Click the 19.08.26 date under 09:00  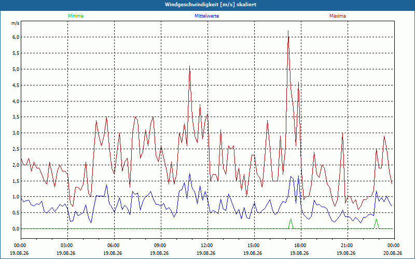pyautogui.click(x=160, y=253)
